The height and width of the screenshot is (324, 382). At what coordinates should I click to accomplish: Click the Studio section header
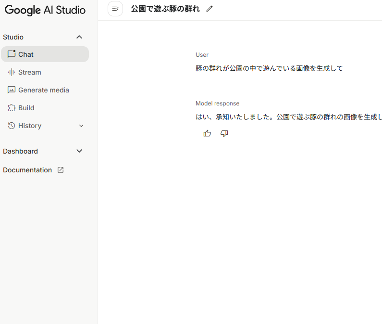(13, 37)
